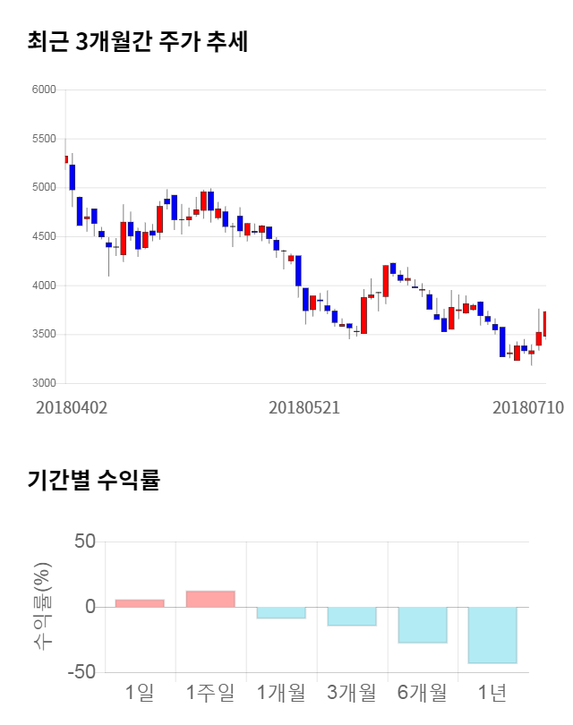The width and height of the screenshot is (573, 725).
Task: Click the 3000 price axis label
Action: [45, 383]
